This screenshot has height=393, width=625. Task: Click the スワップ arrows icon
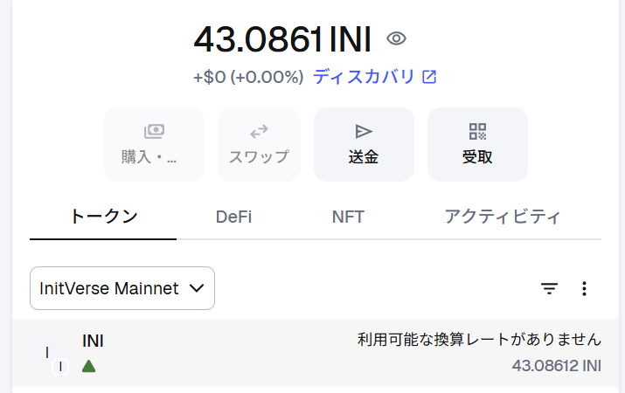259,131
